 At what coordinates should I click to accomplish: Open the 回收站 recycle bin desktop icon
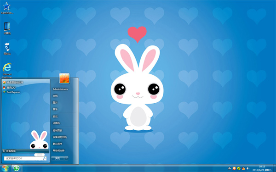[7, 49]
